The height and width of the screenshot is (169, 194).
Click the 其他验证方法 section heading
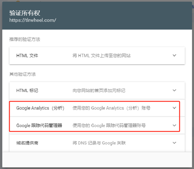(x=22, y=74)
